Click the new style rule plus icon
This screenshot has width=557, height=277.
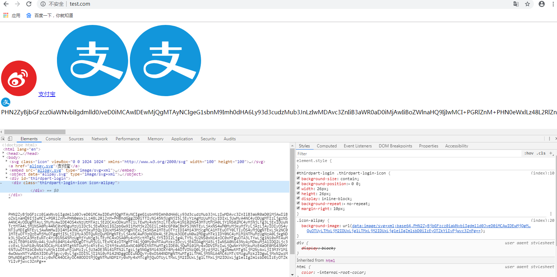click(x=551, y=153)
